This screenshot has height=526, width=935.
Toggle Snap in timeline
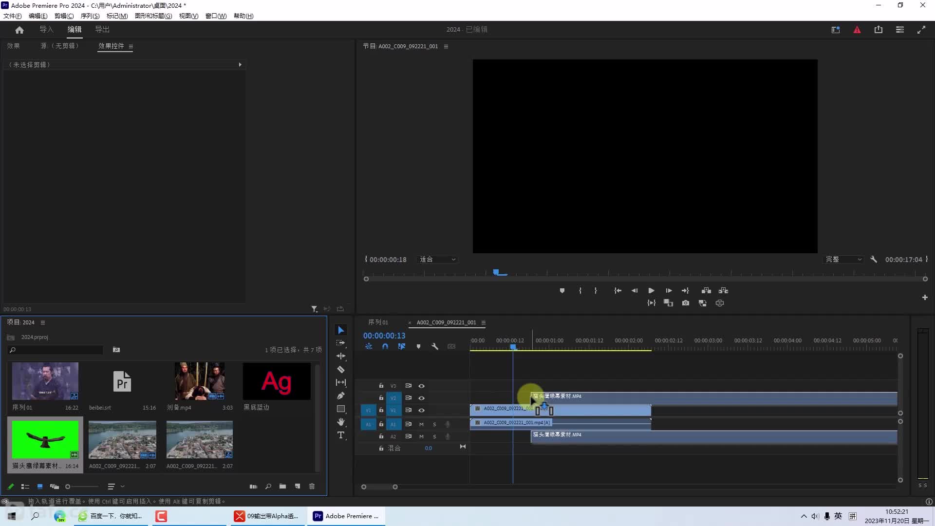click(x=385, y=346)
